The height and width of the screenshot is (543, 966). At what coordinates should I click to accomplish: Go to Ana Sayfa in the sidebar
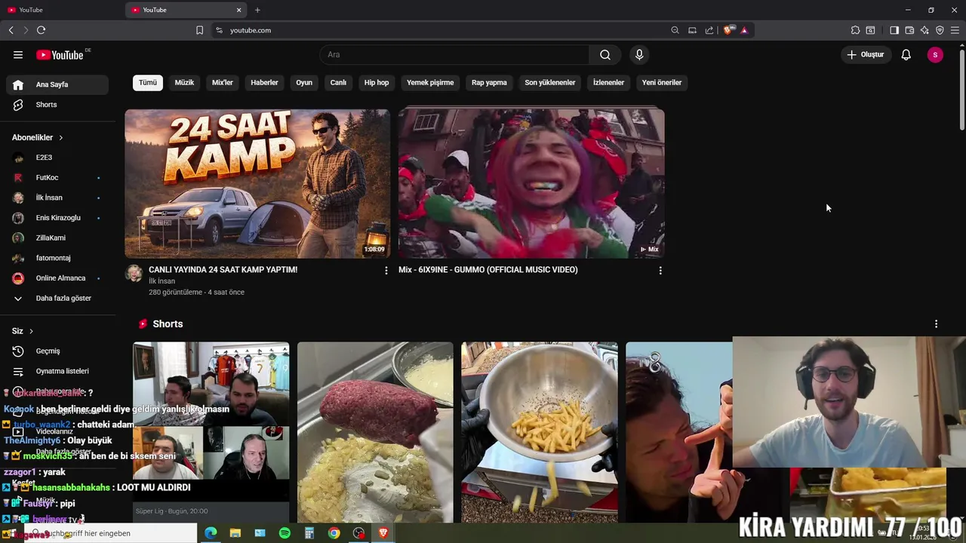click(57, 84)
